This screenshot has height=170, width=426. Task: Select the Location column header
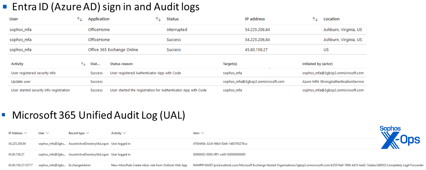(331, 19)
